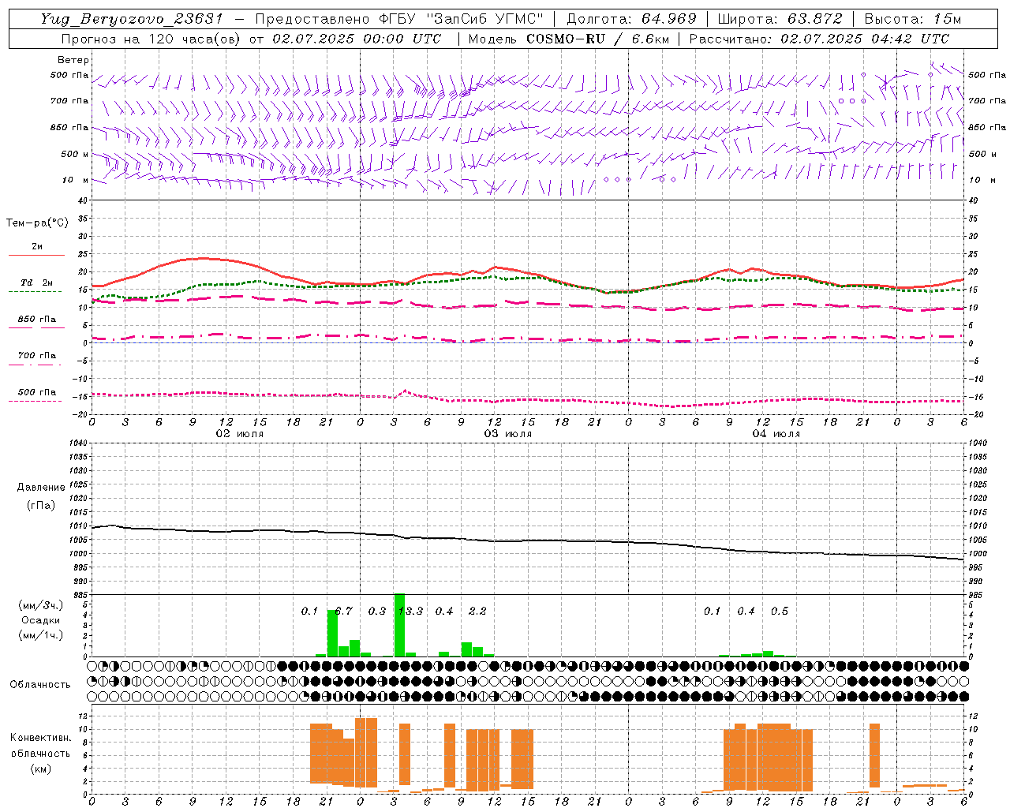Click the 0.3 precipitation total

coord(377,611)
